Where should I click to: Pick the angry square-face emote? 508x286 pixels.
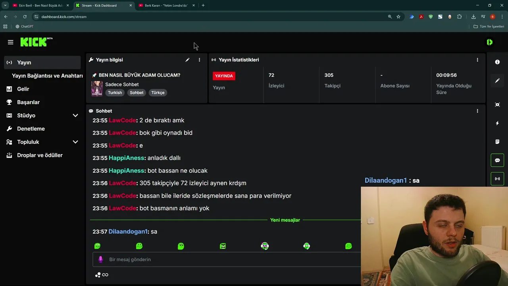(x=223, y=246)
